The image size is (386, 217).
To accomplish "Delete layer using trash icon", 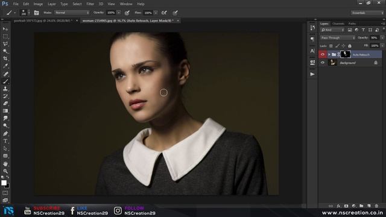I will (x=376, y=206).
